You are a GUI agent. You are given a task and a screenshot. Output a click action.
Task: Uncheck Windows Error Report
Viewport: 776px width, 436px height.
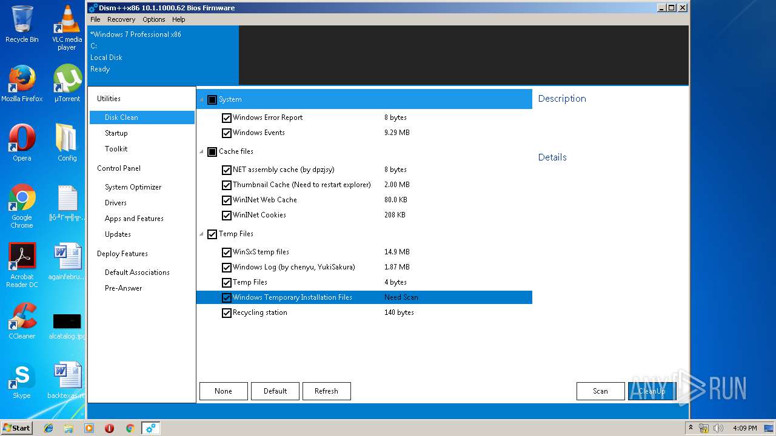tap(227, 118)
